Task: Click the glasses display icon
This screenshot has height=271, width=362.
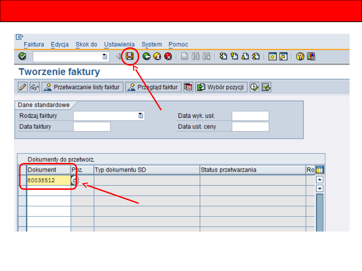Action: 35,87
